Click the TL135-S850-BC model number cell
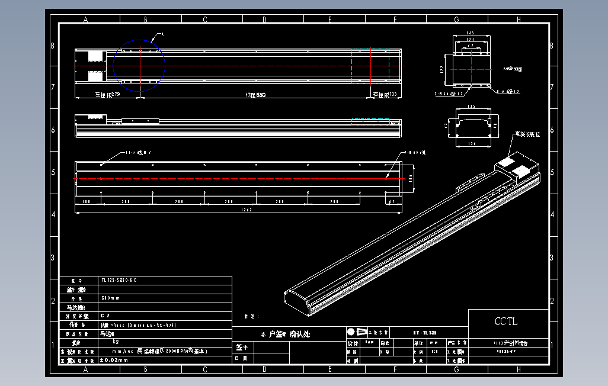 [165, 280]
